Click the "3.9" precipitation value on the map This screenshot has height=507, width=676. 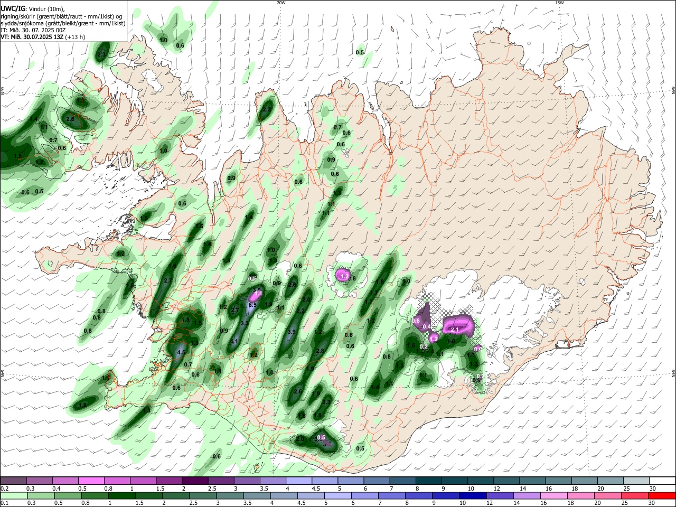(x=292, y=332)
